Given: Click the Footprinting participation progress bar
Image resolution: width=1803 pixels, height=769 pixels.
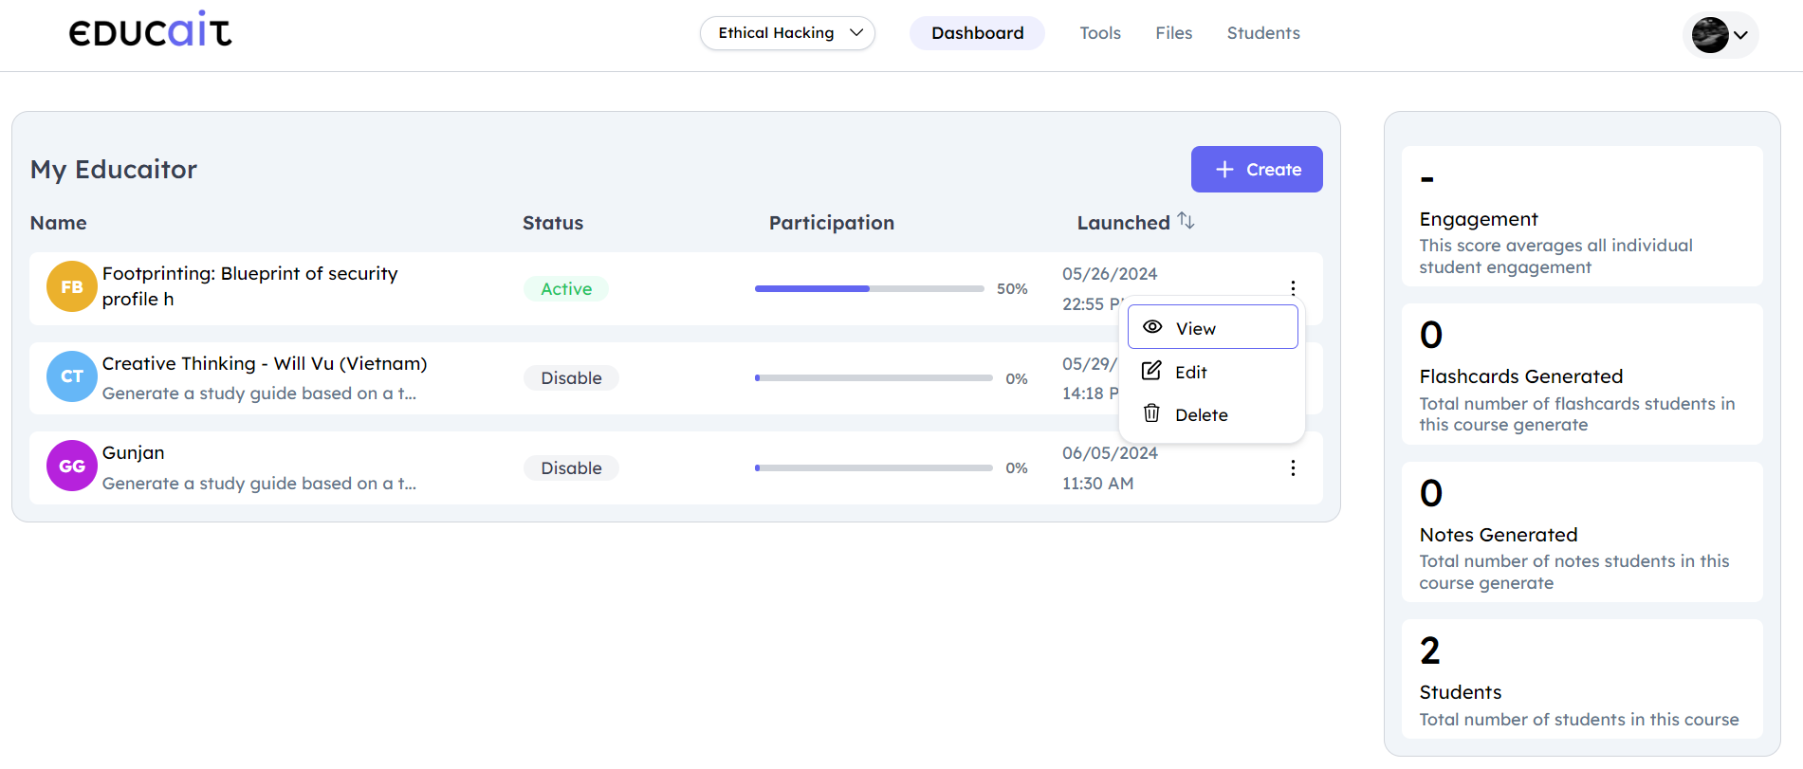Looking at the screenshot, I should point(869,289).
